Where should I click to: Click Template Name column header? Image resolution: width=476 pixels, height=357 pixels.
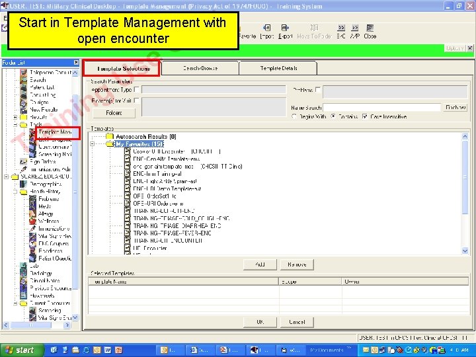click(183, 282)
